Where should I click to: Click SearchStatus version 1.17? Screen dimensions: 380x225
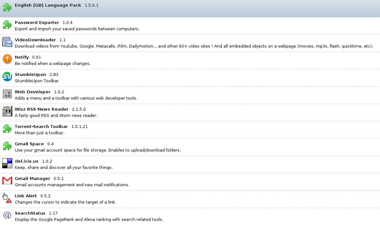[53, 213]
